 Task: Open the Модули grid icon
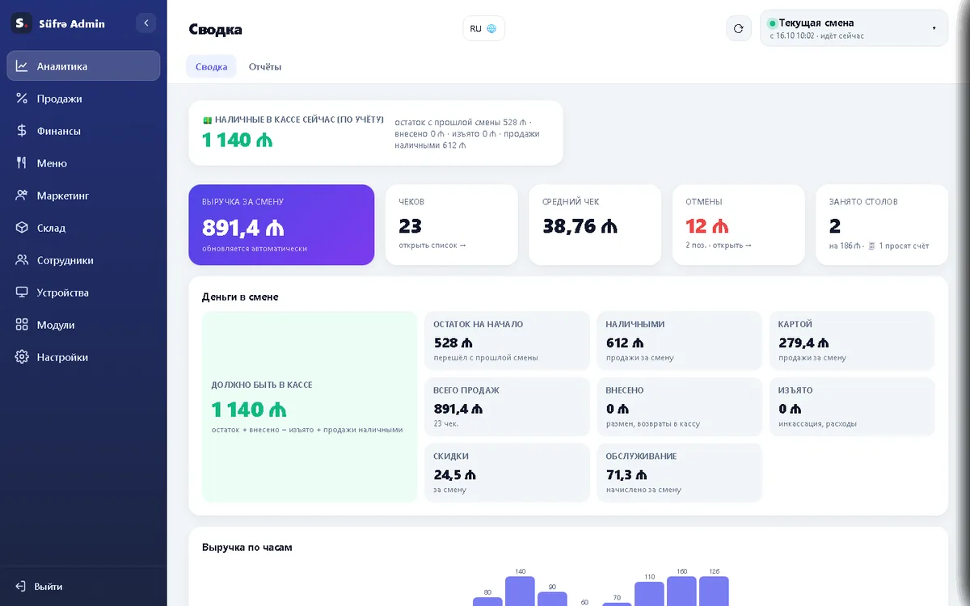[x=22, y=325]
